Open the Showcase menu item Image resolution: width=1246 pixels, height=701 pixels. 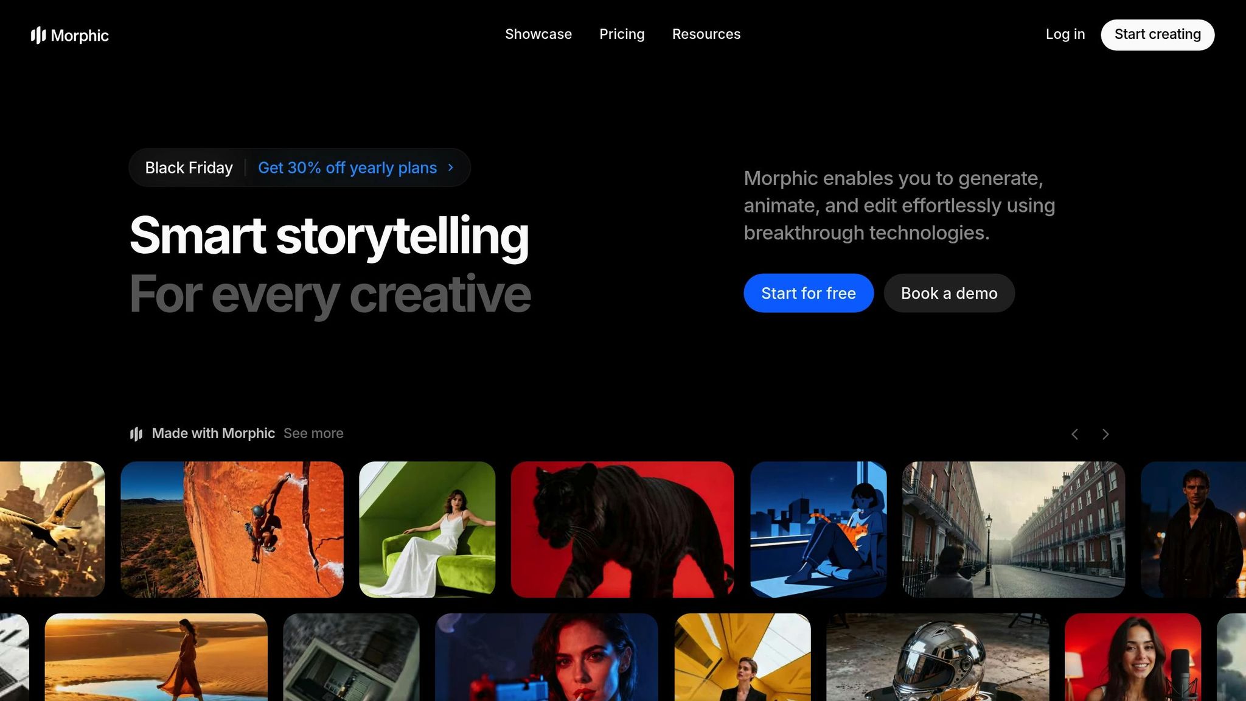538,34
